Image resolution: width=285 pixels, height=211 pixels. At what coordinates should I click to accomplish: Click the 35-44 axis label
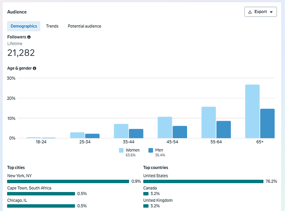(129, 142)
